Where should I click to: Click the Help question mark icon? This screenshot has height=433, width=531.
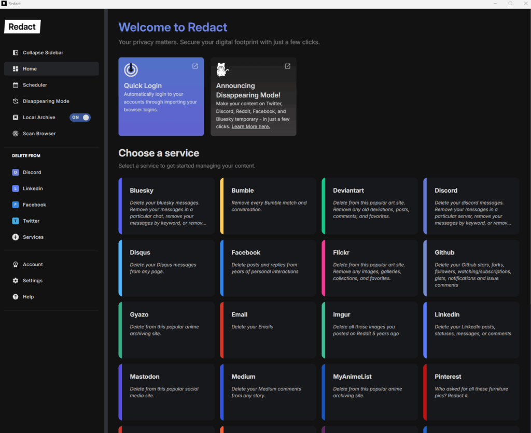click(16, 297)
